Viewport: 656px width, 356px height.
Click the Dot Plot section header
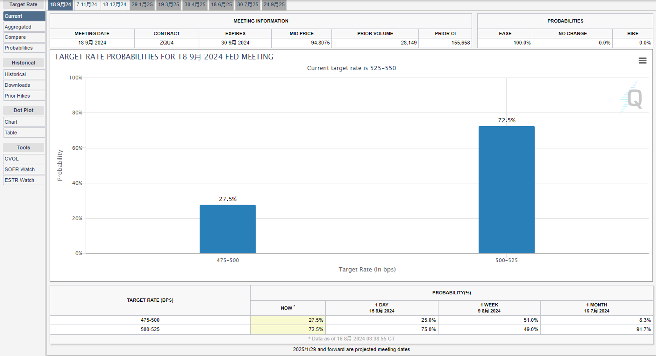(x=23, y=110)
